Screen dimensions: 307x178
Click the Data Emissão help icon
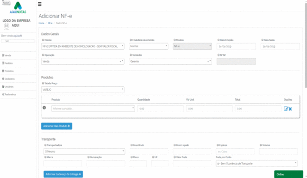[218, 40]
